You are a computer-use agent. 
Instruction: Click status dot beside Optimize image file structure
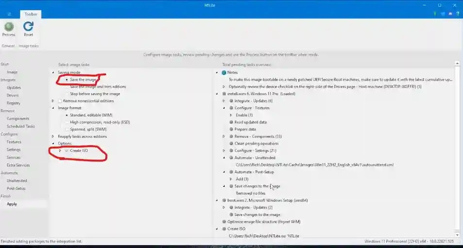[224, 221]
